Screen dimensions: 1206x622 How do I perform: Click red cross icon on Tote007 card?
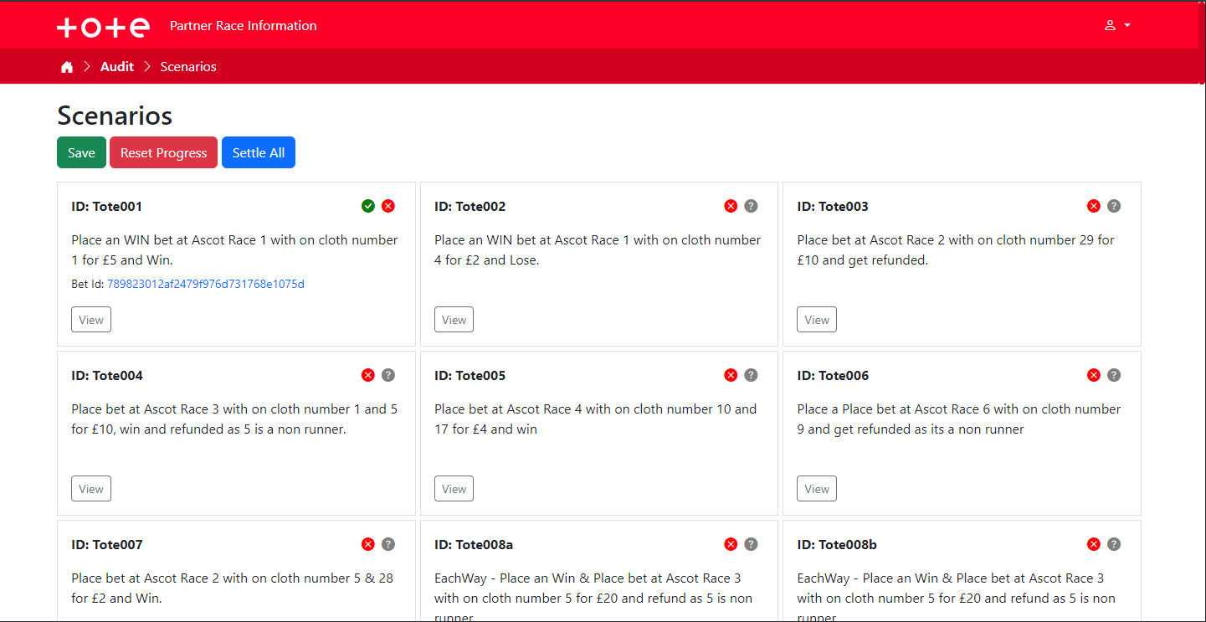(x=367, y=544)
